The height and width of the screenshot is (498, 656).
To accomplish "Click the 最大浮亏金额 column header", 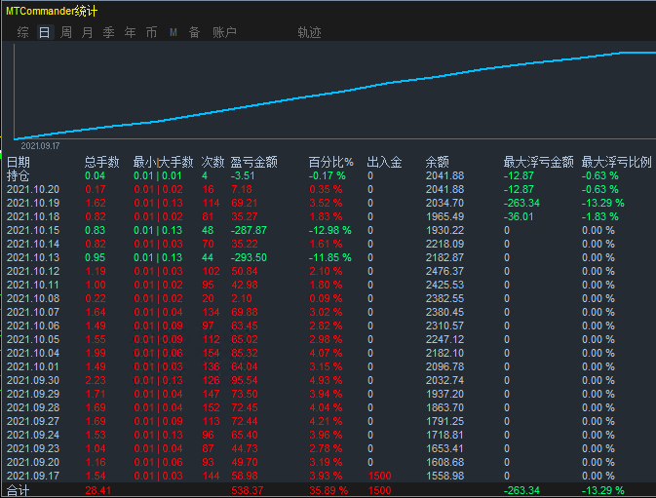I will click(x=538, y=162).
